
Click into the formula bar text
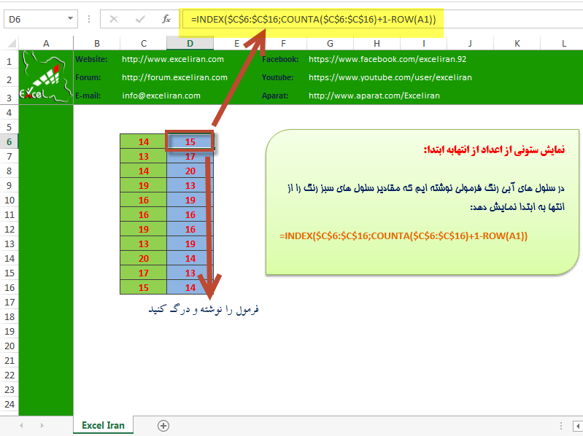(313, 19)
